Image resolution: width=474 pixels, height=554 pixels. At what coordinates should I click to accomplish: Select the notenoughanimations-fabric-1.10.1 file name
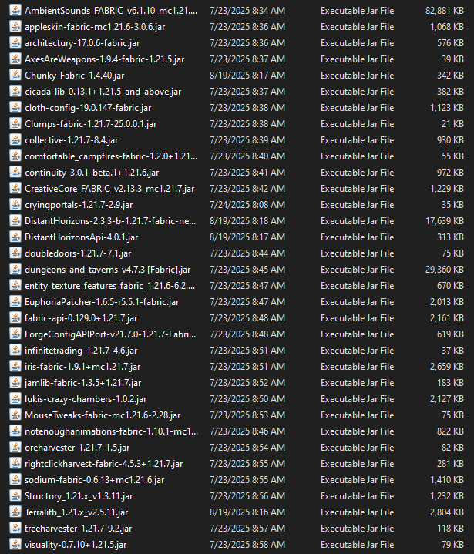(x=111, y=431)
